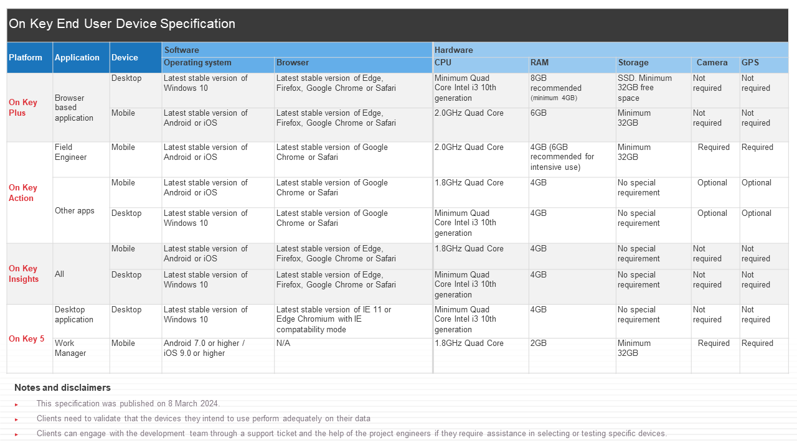Select the Operating system column header

218,65
